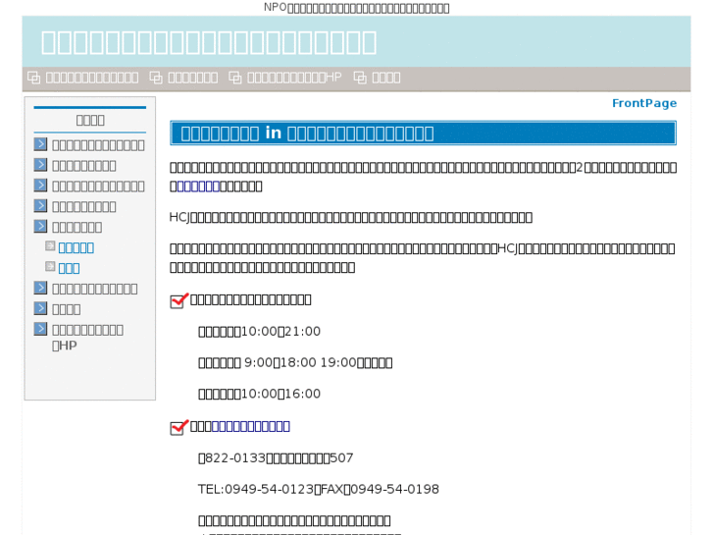
Task: Open the last, shortest gray nav bar item
Action: pyautogui.click(x=386, y=78)
